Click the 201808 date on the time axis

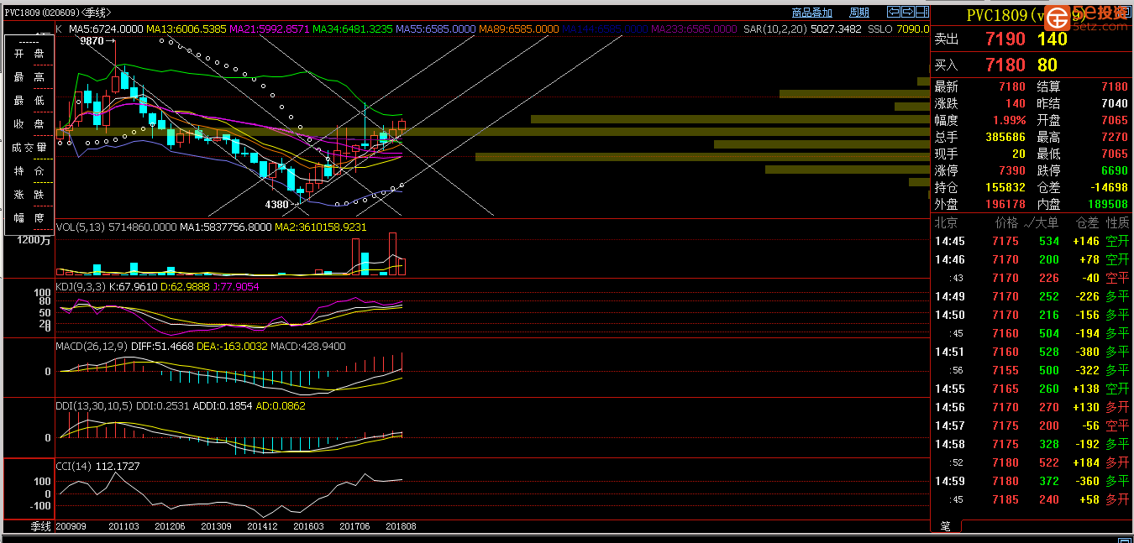[x=401, y=526]
